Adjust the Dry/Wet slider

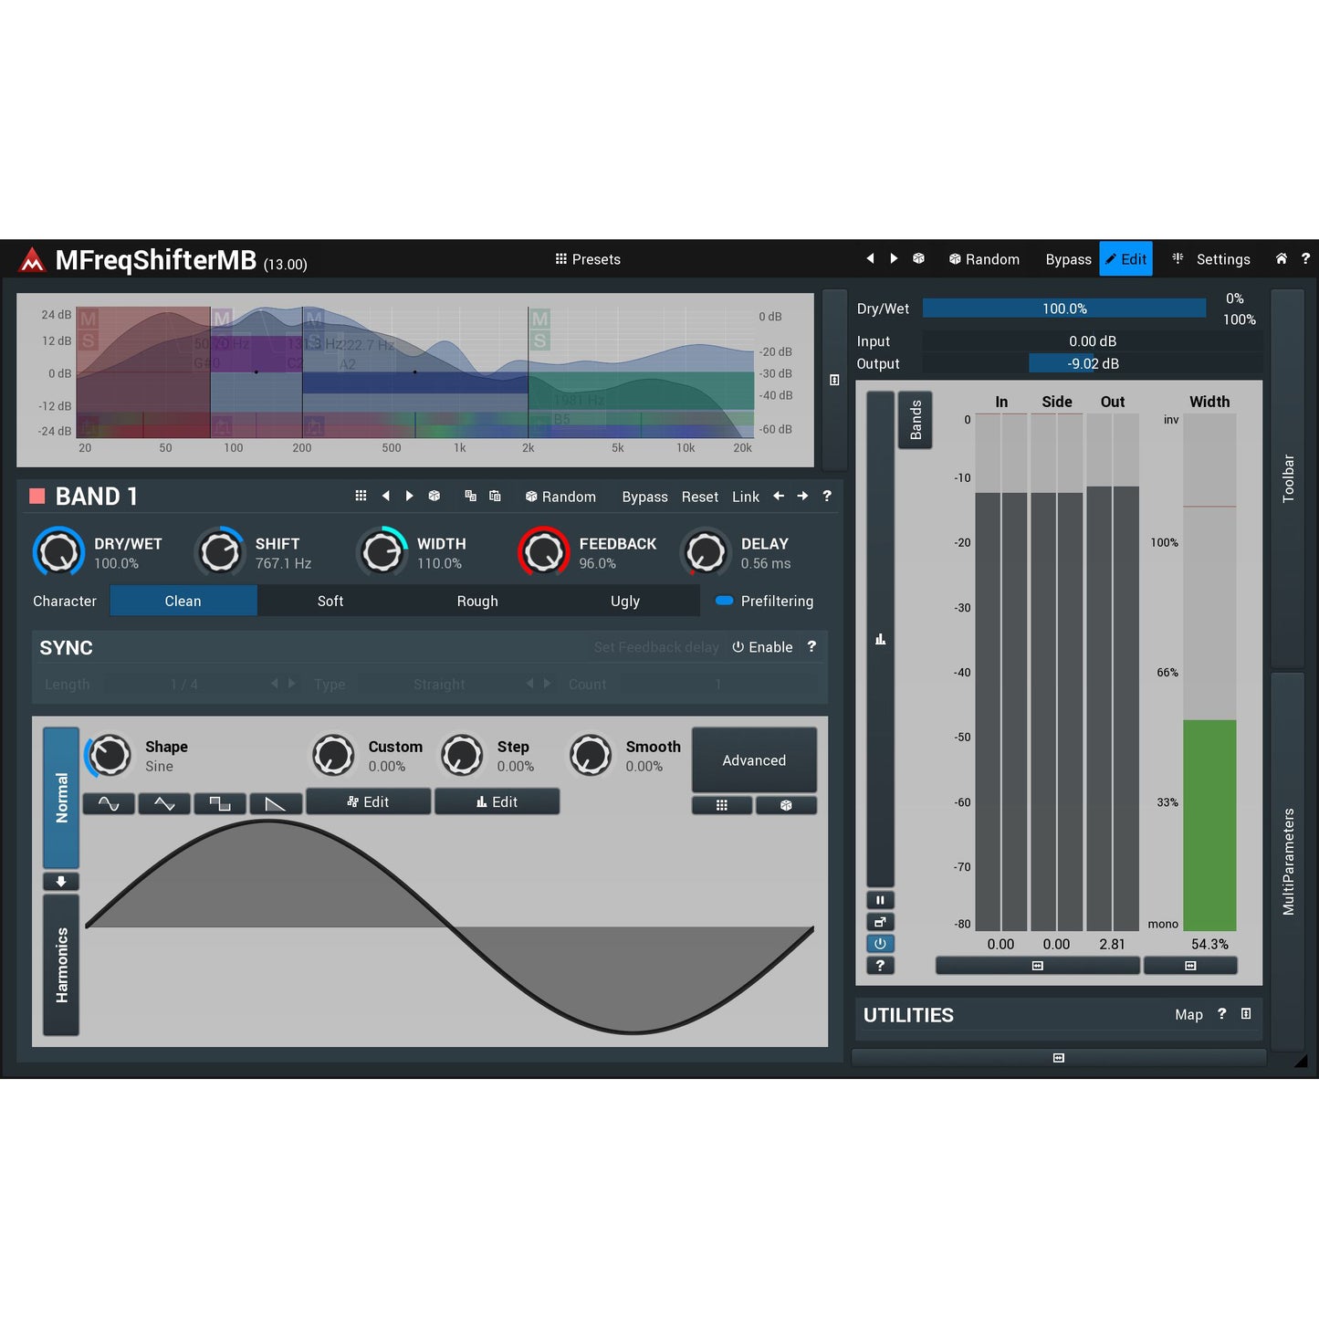tap(1063, 309)
